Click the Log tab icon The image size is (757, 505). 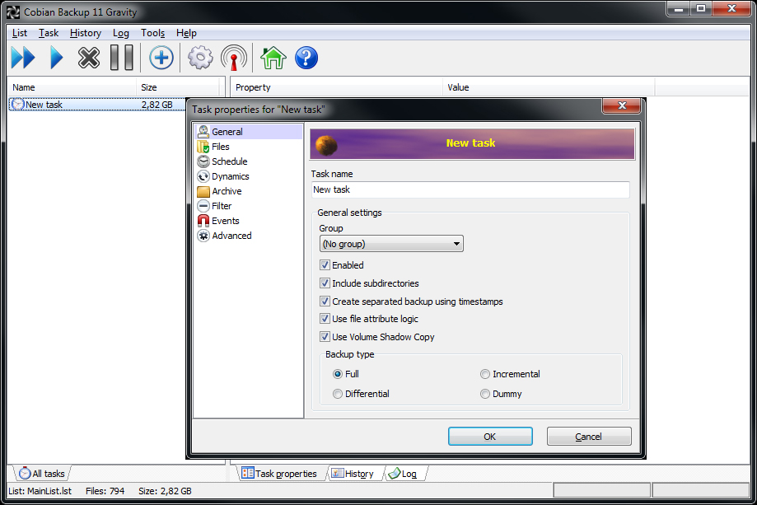(x=395, y=474)
